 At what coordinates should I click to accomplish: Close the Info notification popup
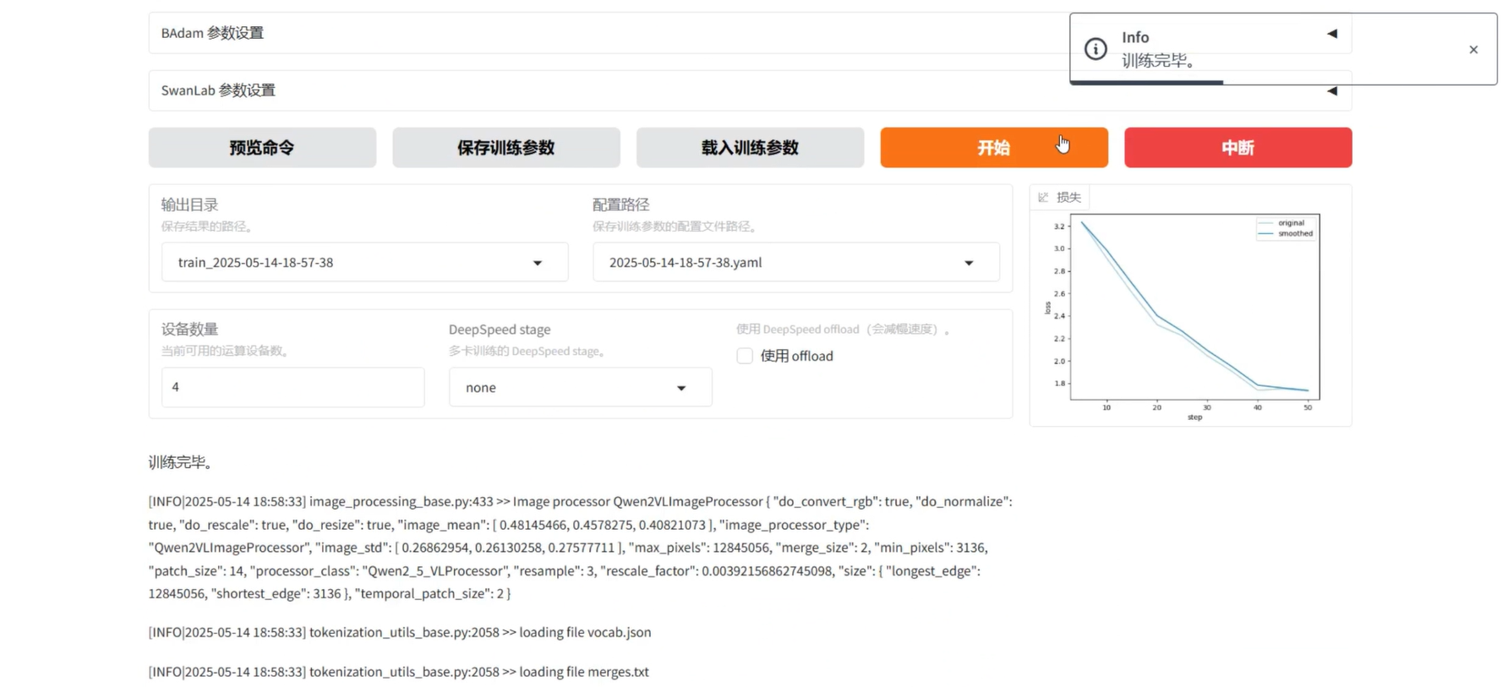coord(1472,50)
